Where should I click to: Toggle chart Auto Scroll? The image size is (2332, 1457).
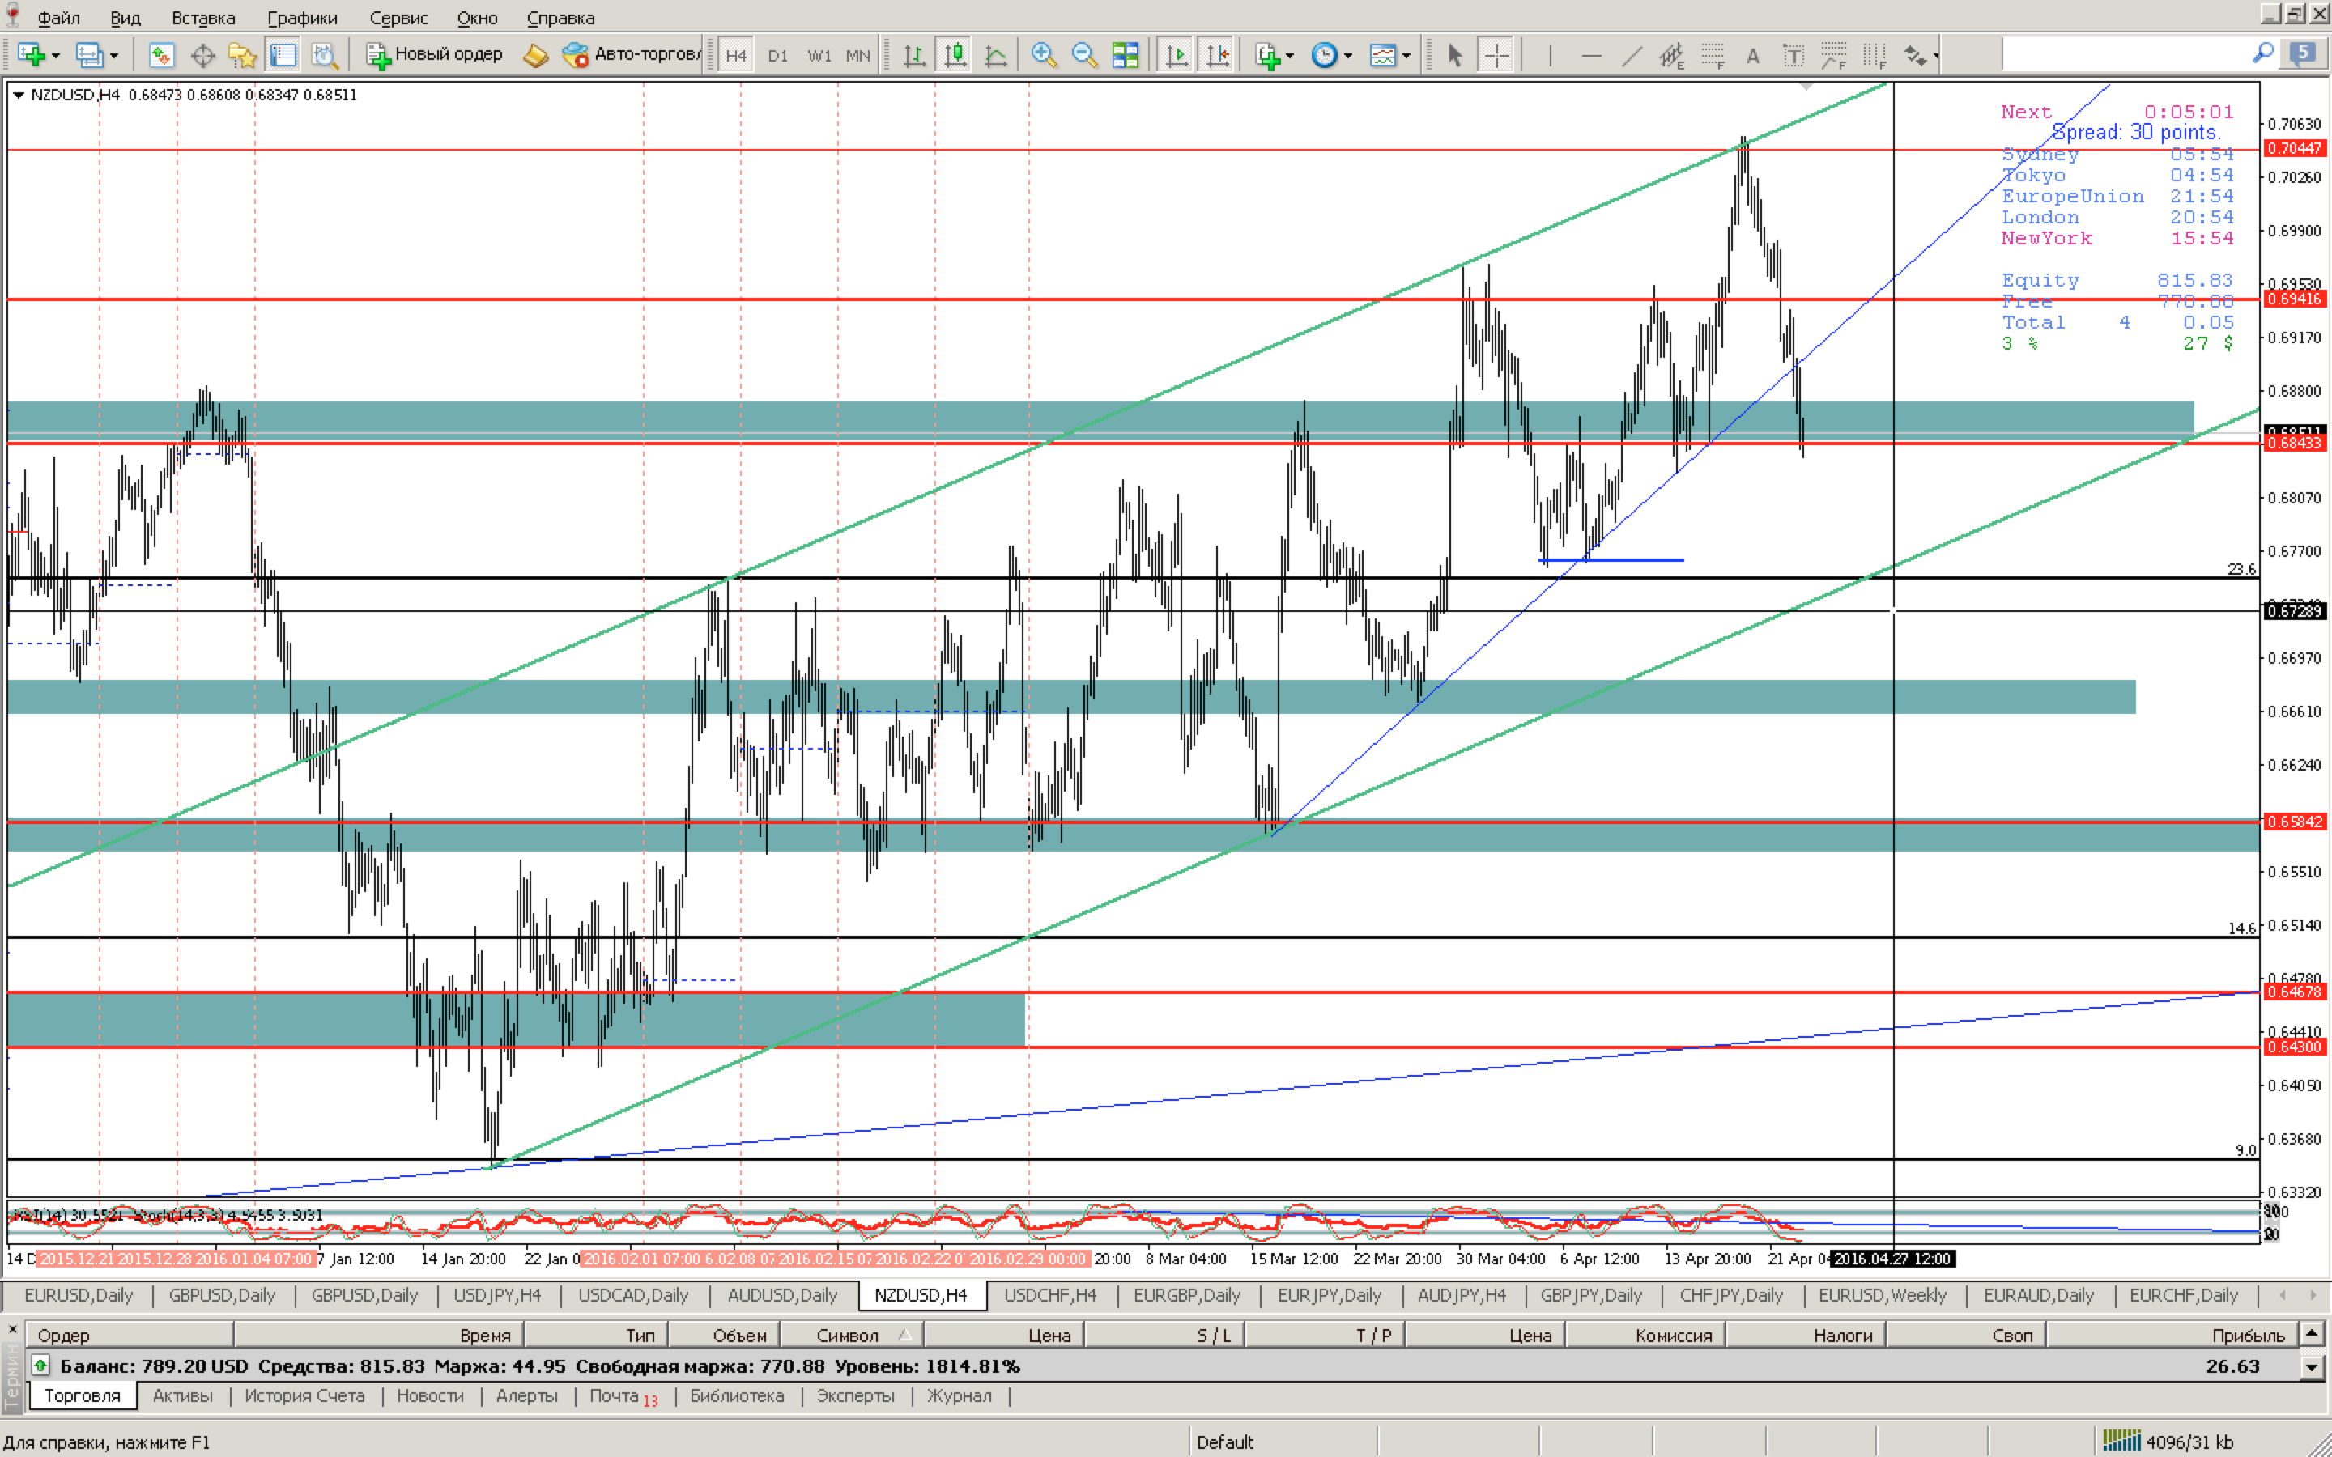tap(1177, 55)
